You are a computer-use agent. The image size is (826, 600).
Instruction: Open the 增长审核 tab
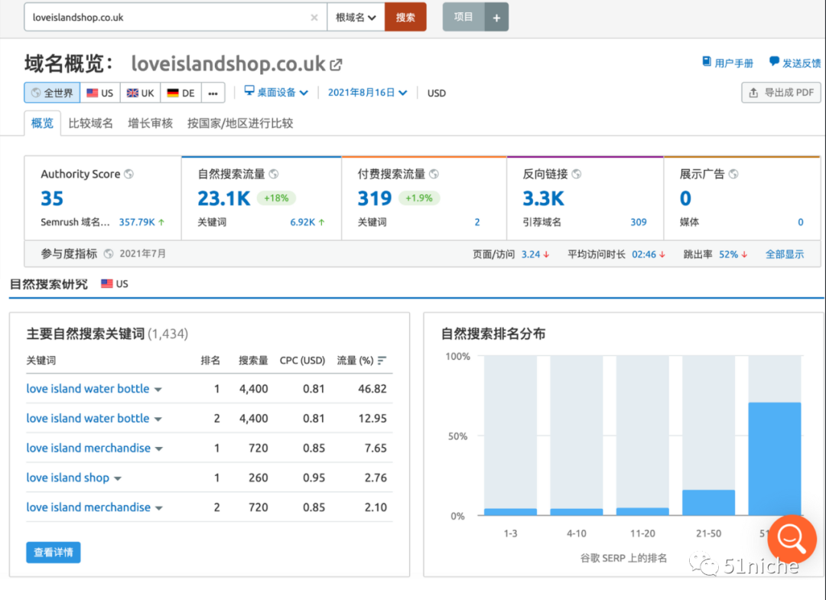[x=150, y=123]
